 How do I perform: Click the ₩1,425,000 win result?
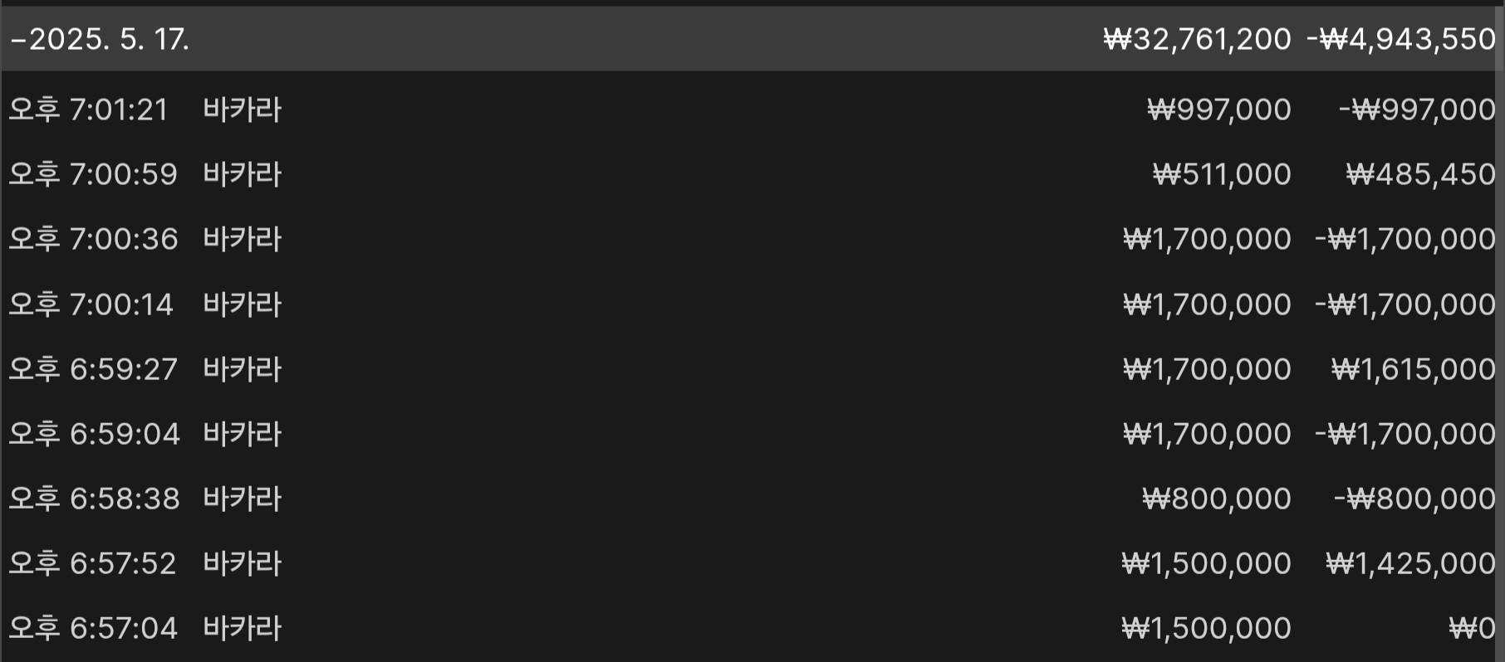coord(1411,563)
